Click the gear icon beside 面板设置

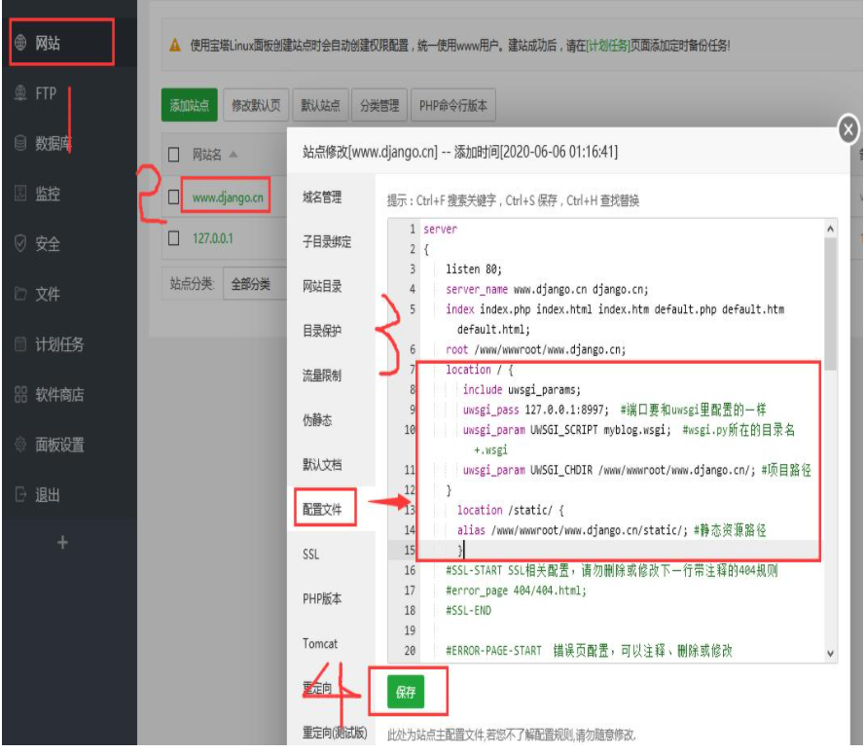tap(20, 444)
